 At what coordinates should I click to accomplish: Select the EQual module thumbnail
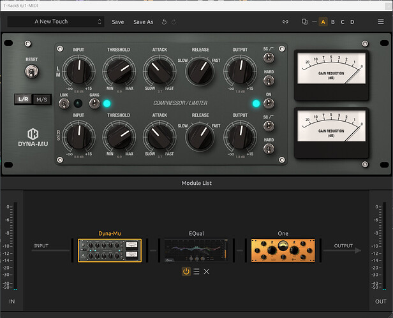pyautogui.click(x=196, y=250)
